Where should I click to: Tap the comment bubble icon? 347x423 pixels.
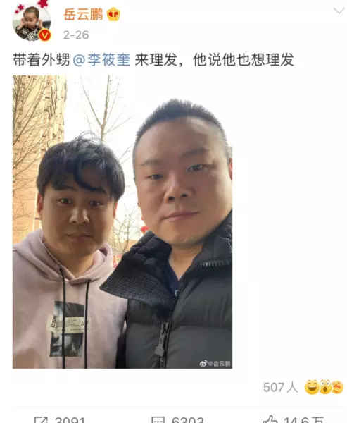tap(158, 419)
